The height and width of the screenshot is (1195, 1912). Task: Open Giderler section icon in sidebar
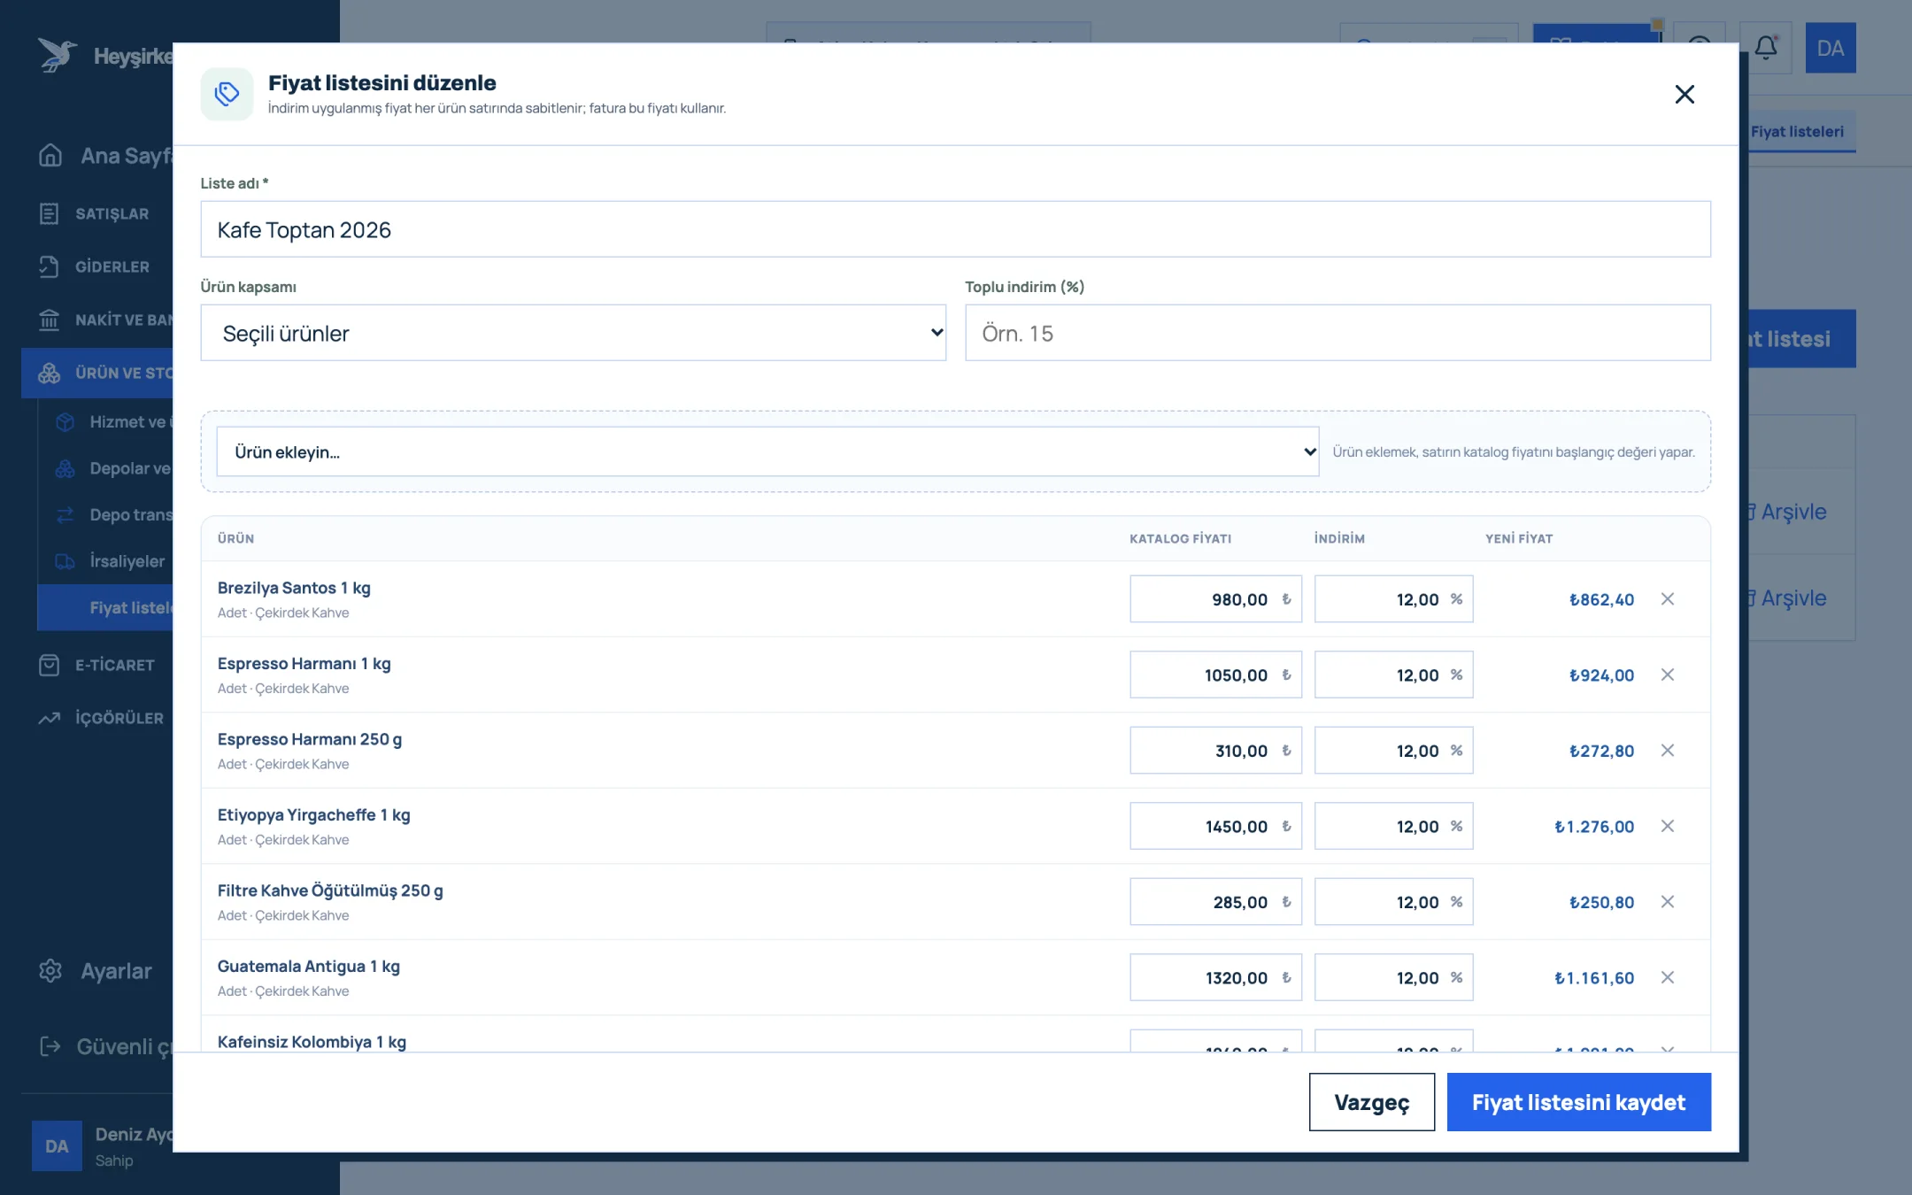coord(50,266)
